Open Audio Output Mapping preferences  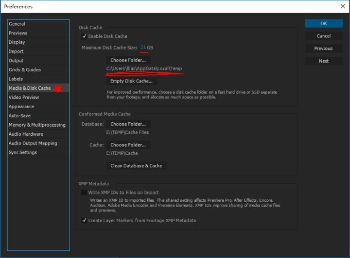click(x=33, y=144)
